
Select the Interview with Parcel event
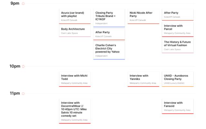(178, 29)
